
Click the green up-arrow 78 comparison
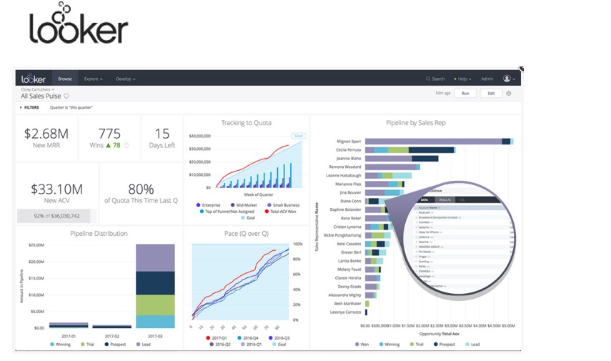tap(113, 145)
